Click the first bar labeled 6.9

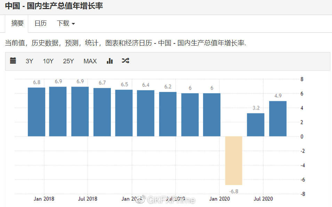click(x=58, y=111)
